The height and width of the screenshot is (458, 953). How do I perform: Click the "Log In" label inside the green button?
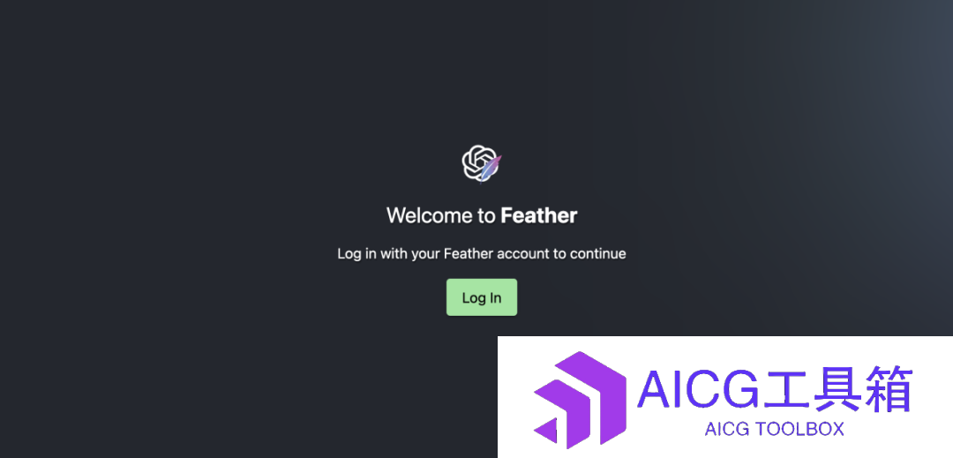point(482,297)
